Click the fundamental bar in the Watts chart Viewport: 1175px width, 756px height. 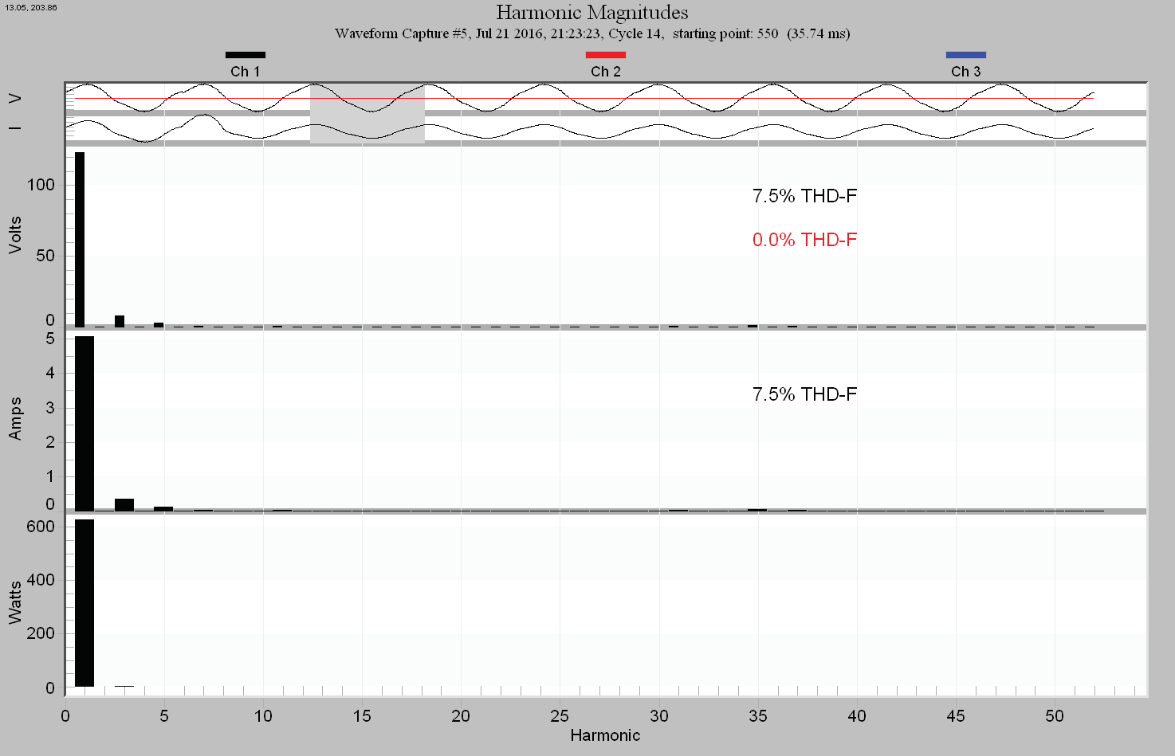(x=84, y=602)
